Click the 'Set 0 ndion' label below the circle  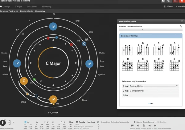tap(53, 113)
